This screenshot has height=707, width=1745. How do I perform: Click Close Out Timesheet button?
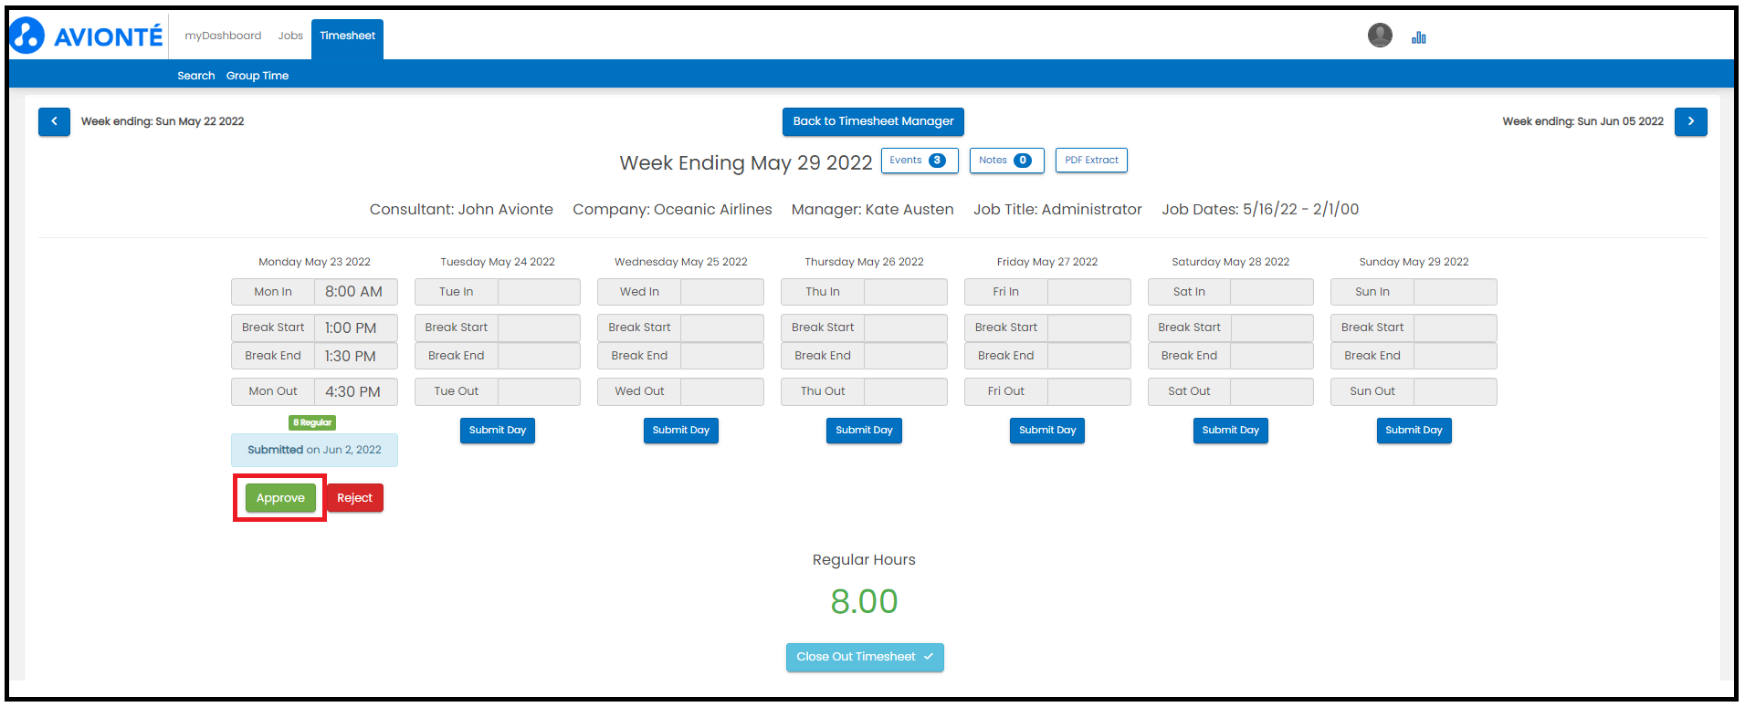[x=865, y=657]
